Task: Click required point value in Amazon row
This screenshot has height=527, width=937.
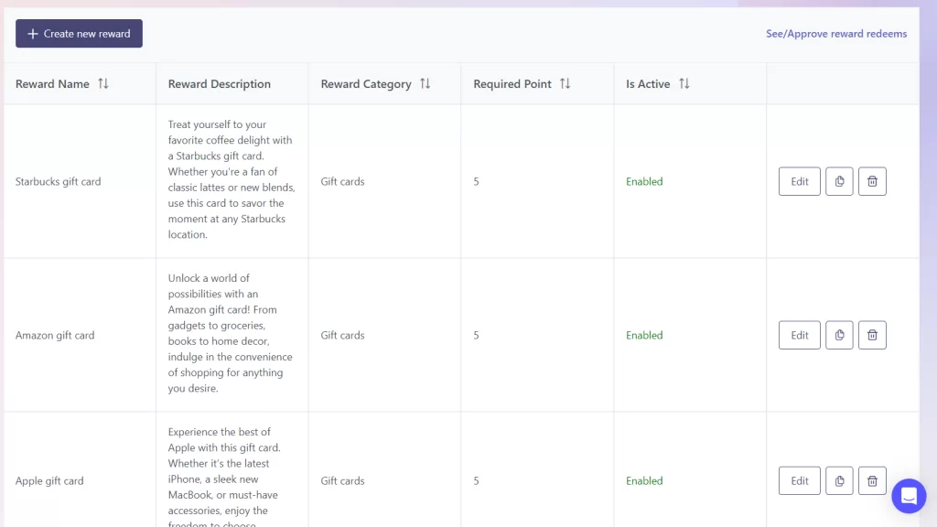Action: coord(476,335)
